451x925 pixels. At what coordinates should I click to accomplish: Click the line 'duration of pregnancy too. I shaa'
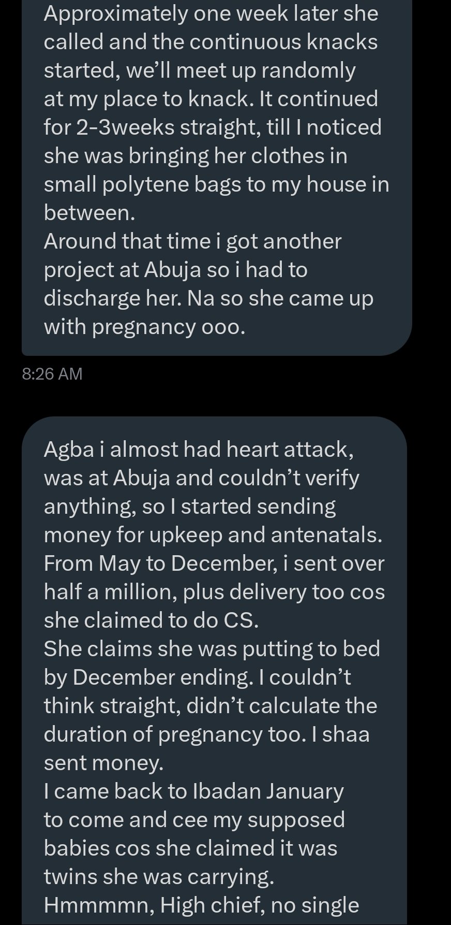coord(207,734)
